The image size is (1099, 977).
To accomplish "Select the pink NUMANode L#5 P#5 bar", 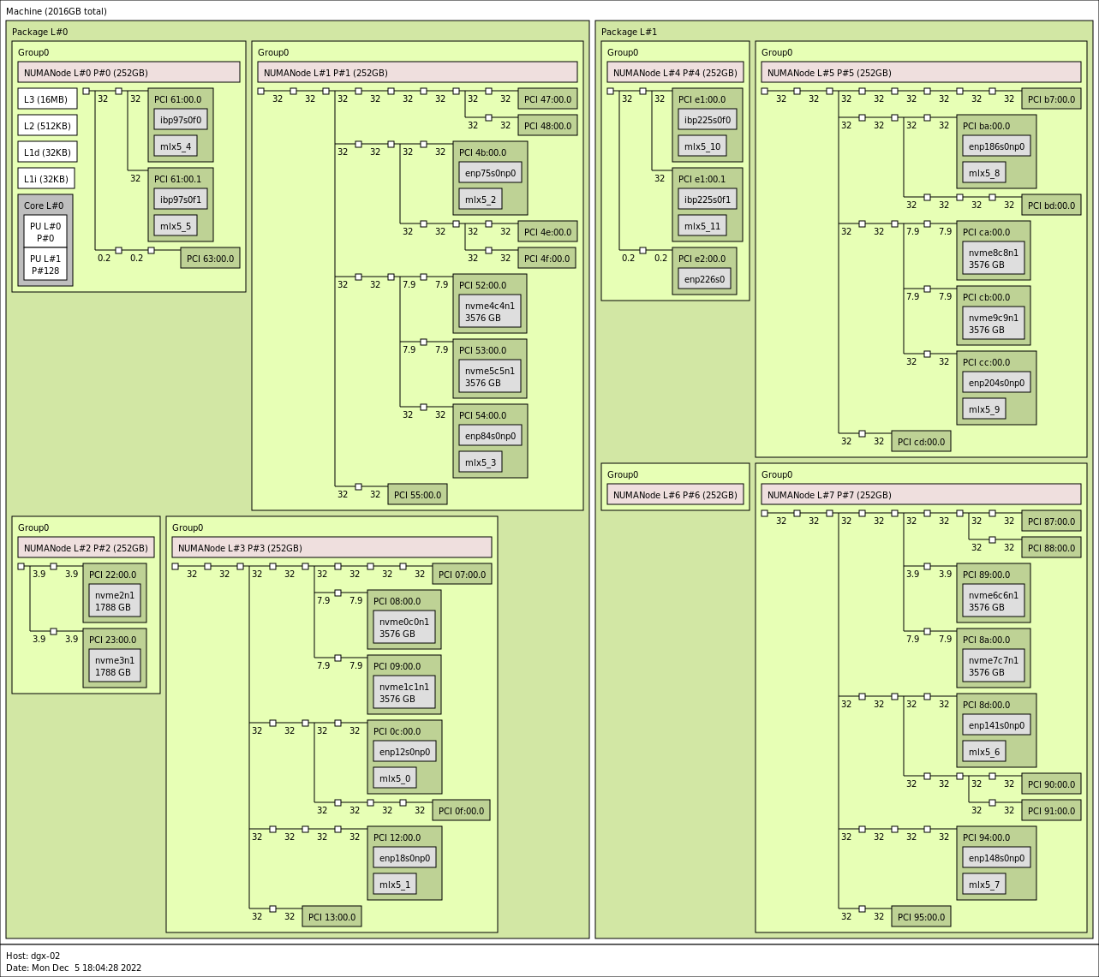I will (x=921, y=73).
